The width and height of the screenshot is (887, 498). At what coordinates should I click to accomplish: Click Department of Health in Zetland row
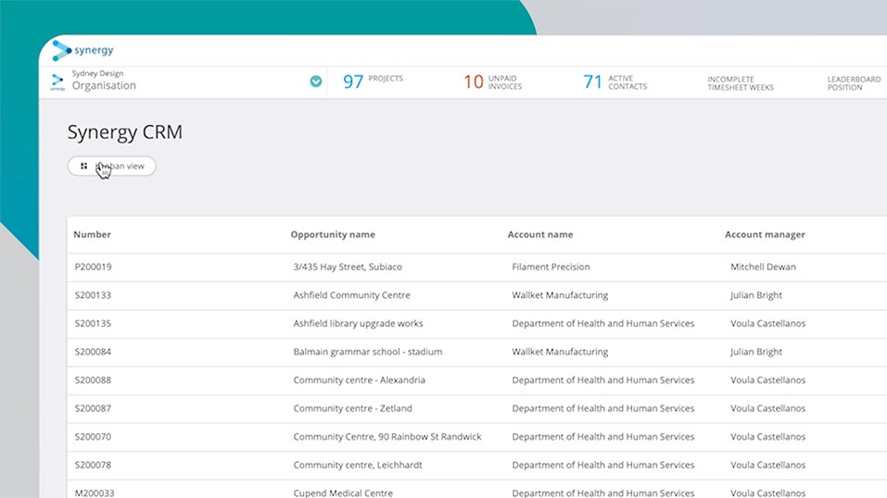[603, 408]
